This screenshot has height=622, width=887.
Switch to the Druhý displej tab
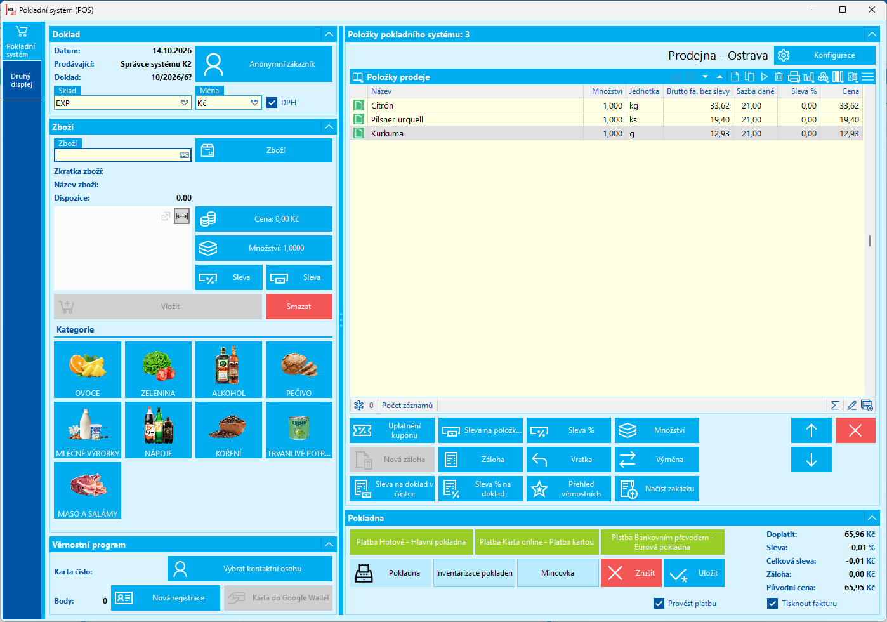coord(22,81)
